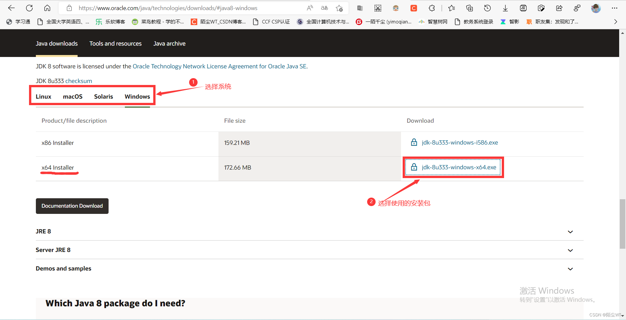Open the web capture scissors tool
This screenshot has height=320, width=626.
coord(378,8)
